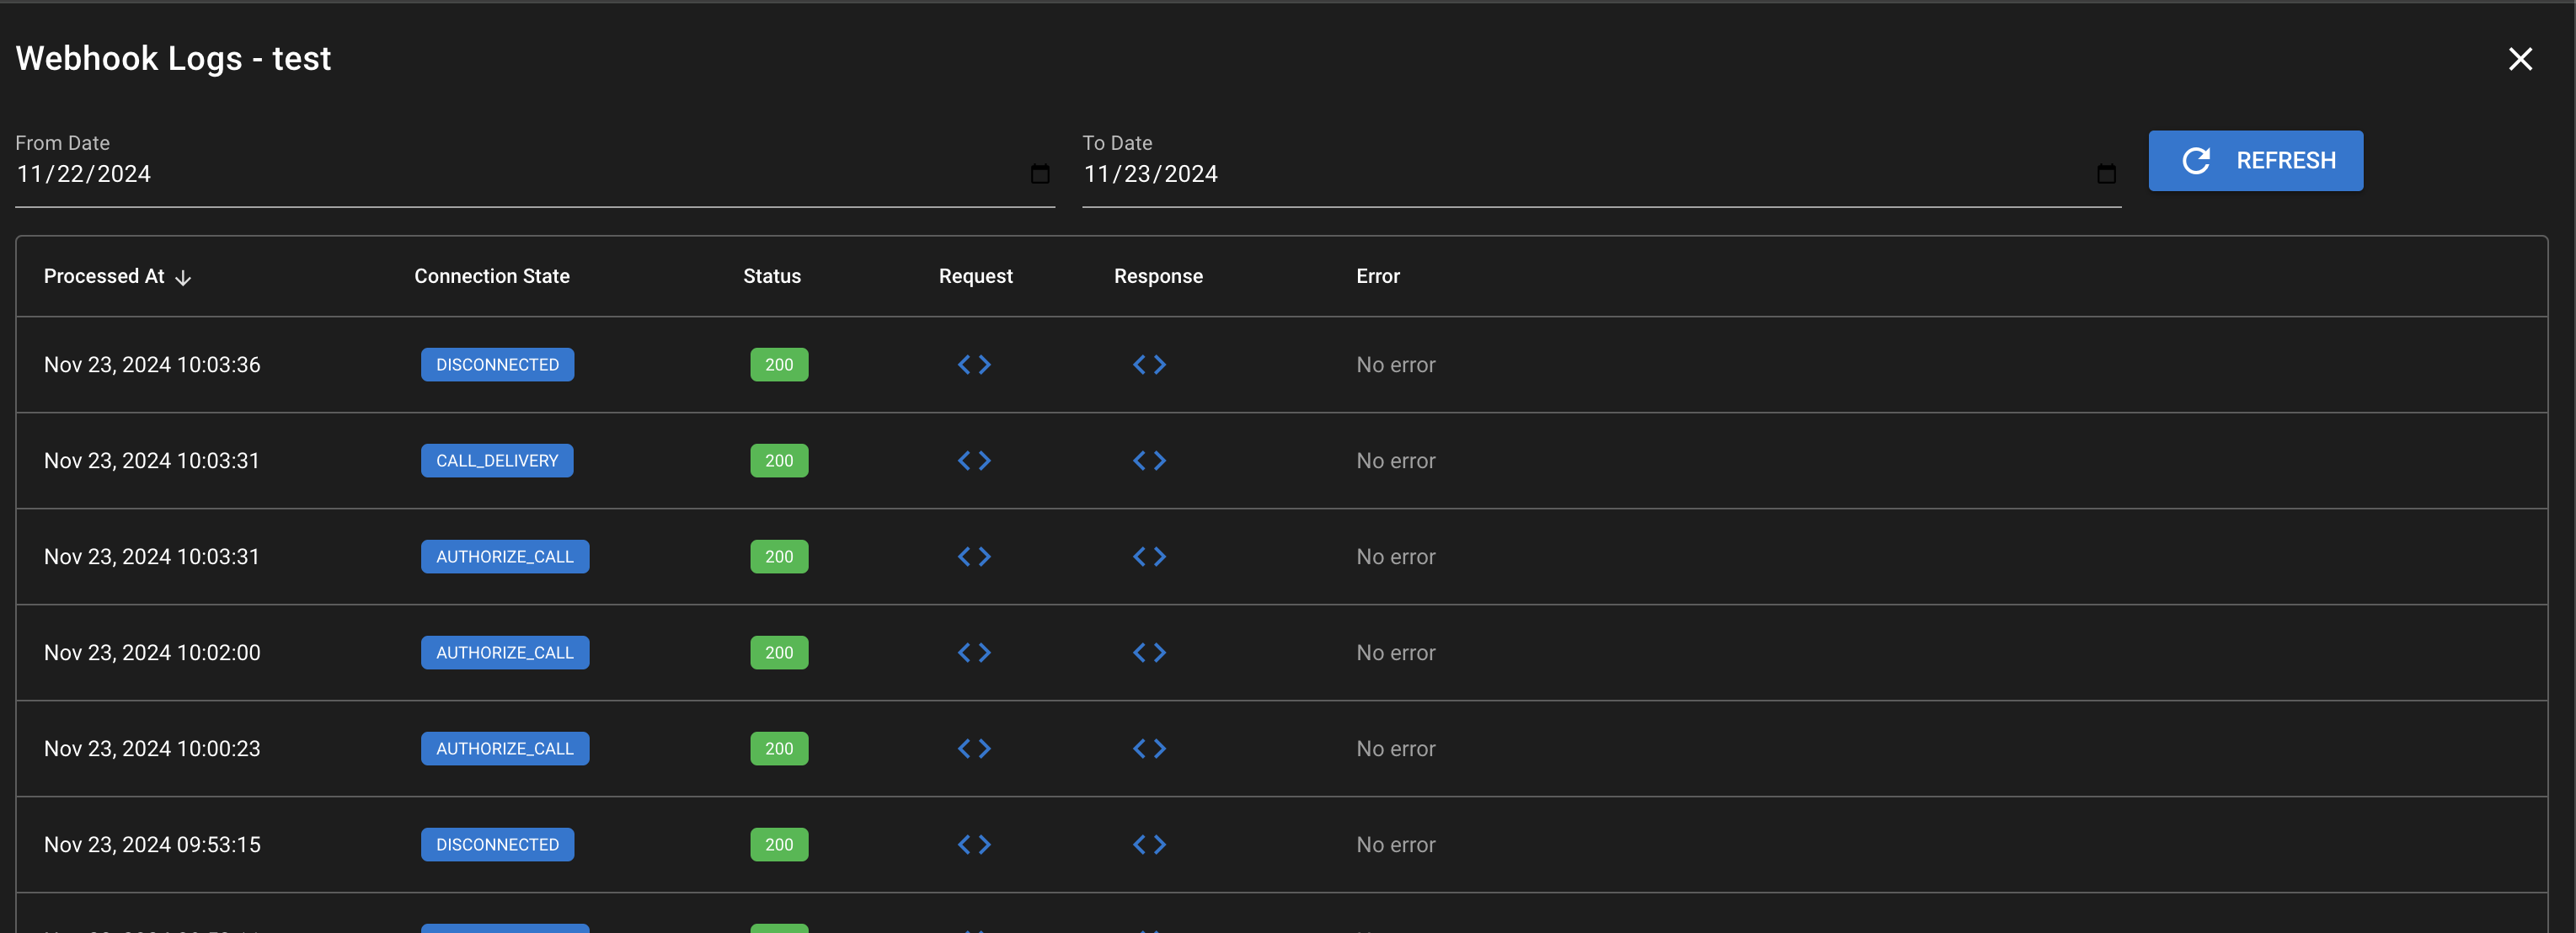Click the Status column header
Viewport: 2576px width, 933px height.
tap(772, 276)
